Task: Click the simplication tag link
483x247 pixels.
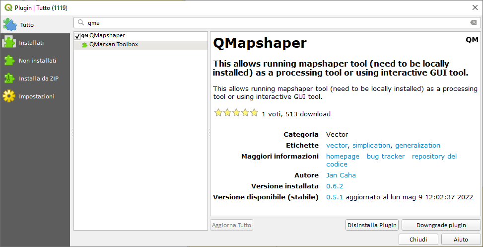Action: pos(371,146)
